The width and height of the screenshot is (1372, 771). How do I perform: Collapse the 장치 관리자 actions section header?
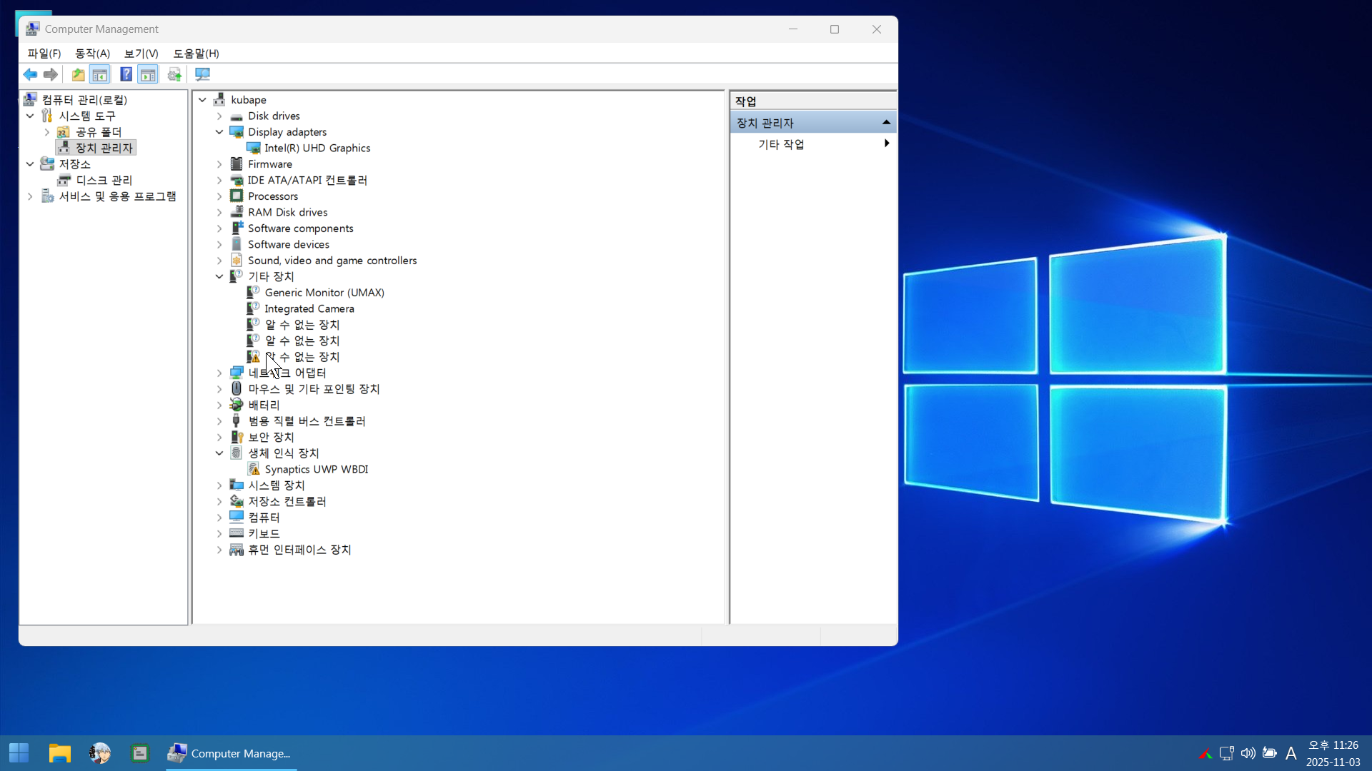(x=886, y=123)
